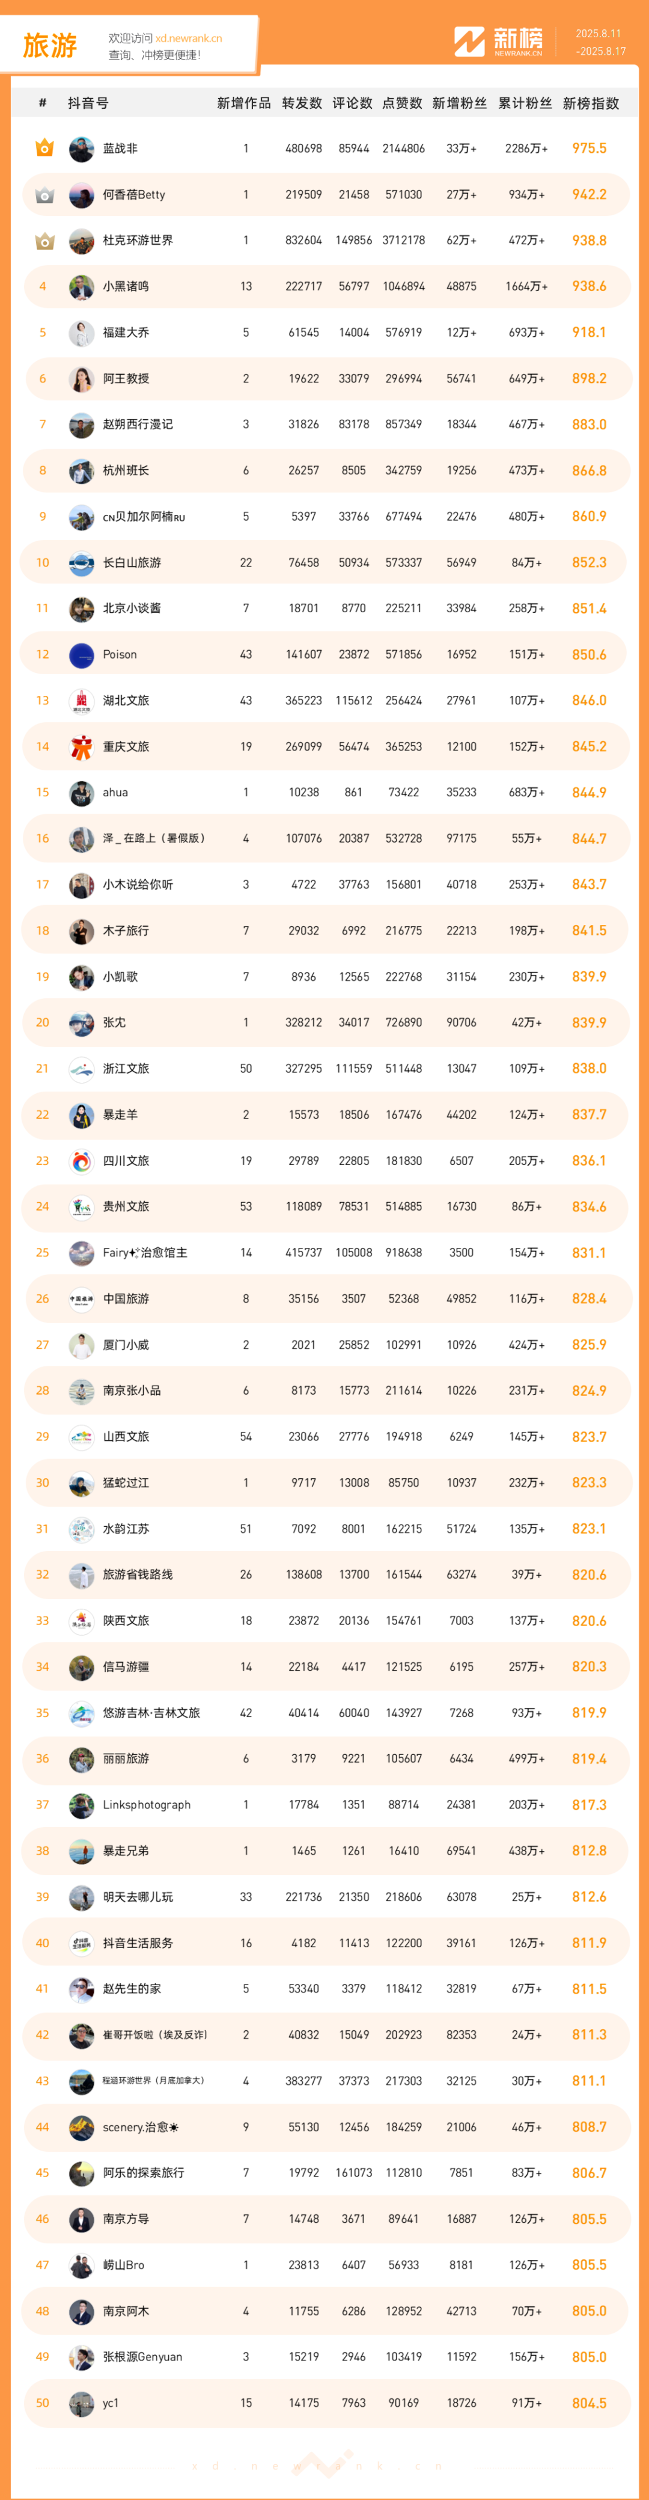This screenshot has width=649, height=2500.
Task: Sort by 新榜指数 column header
Action: coord(591,104)
